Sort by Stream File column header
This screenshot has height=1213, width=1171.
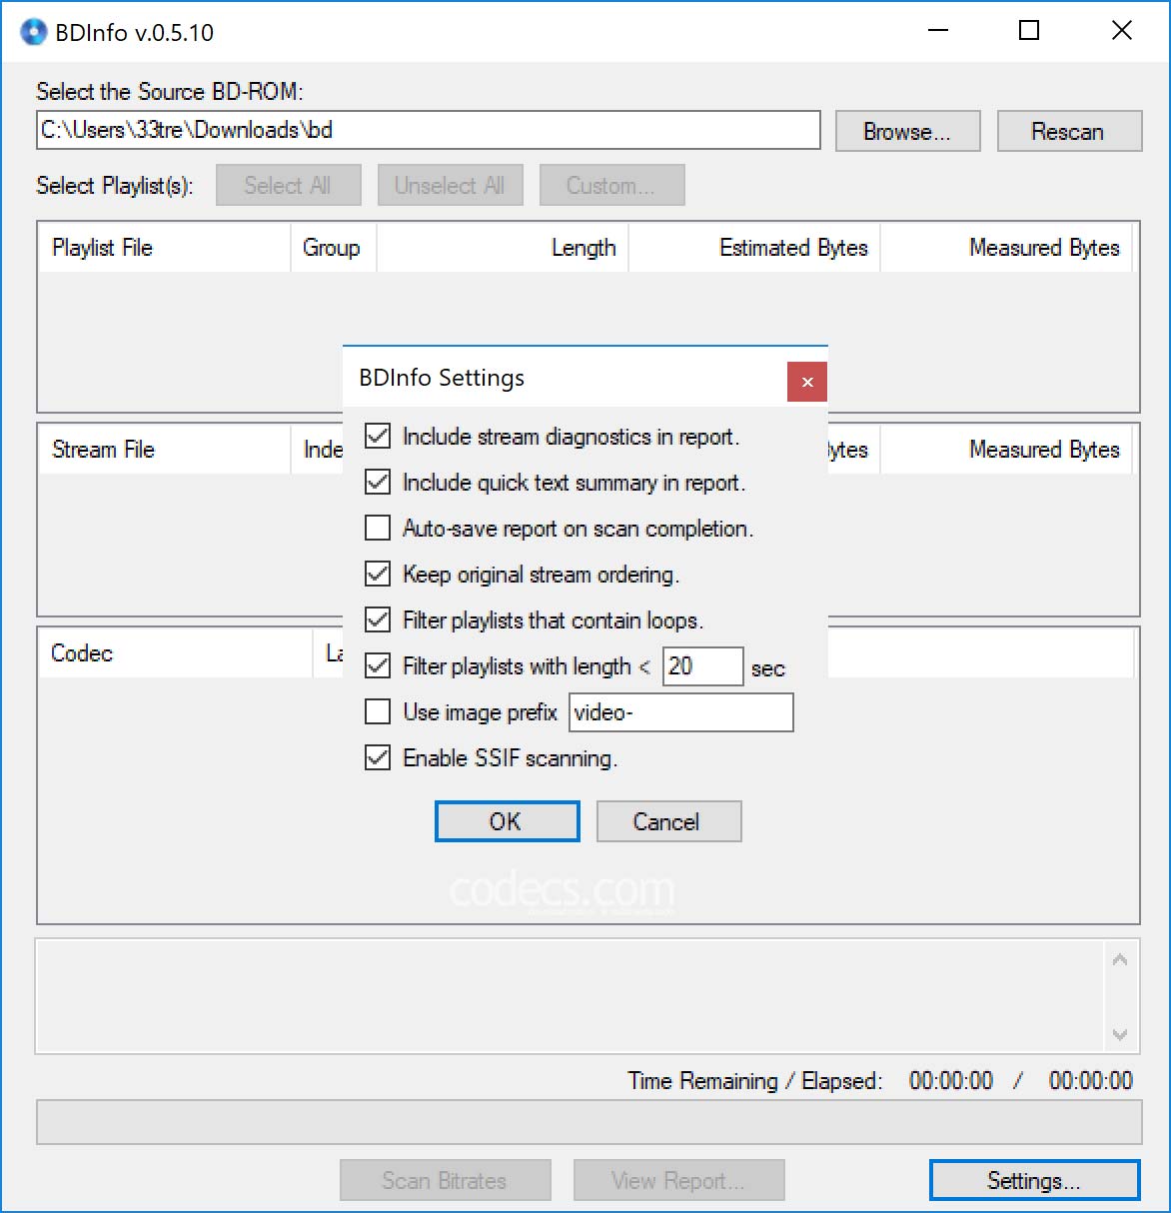point(164,450)
